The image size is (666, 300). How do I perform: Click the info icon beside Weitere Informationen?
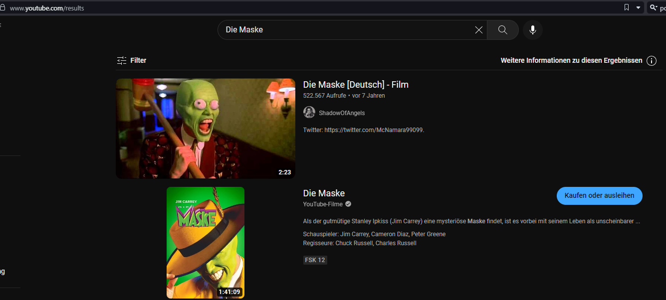point(652,61)
